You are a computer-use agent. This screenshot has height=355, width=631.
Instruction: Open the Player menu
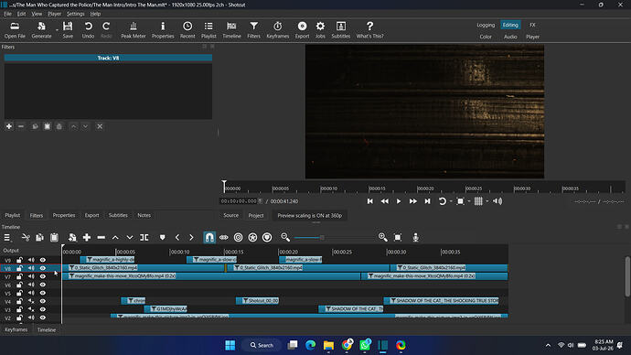point(54,14)
